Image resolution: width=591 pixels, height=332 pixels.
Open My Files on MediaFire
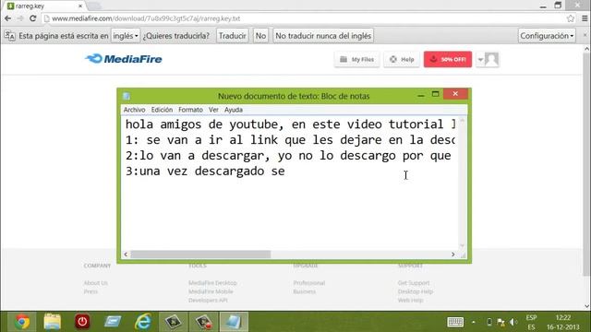[357, 59]
